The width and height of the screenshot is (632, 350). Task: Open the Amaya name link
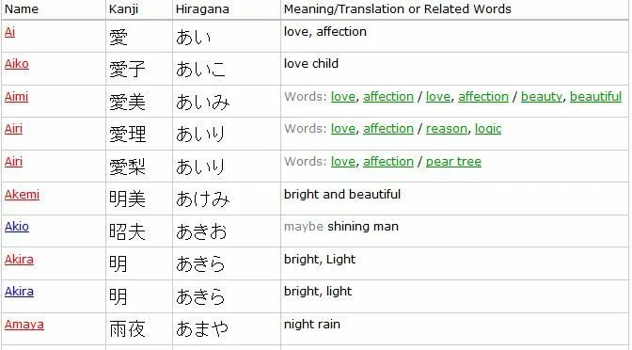click(24, 325)
